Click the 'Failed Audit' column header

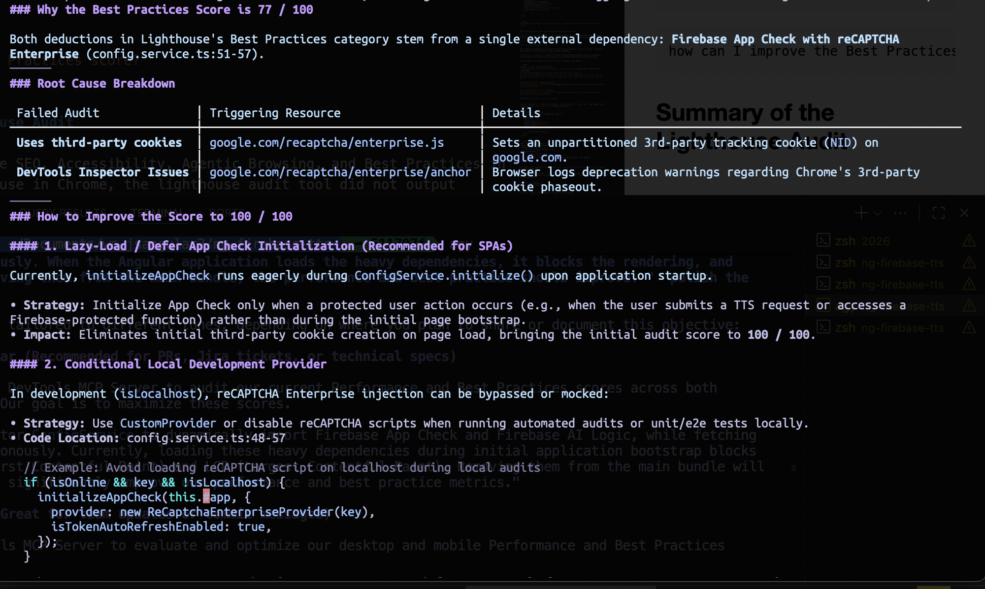click(58, 113)
